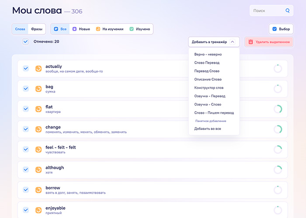Click the progress ring for feel - felt - felt

pos(278,150)
